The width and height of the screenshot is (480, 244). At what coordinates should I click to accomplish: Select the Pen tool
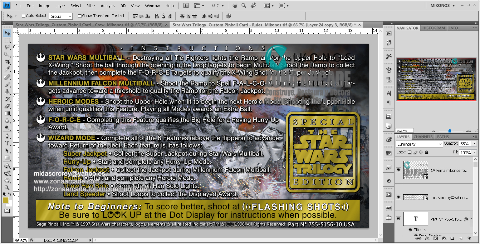[x=7, y=136]
